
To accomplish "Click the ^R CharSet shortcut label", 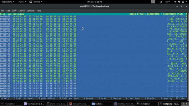I will tap(149, 98).
